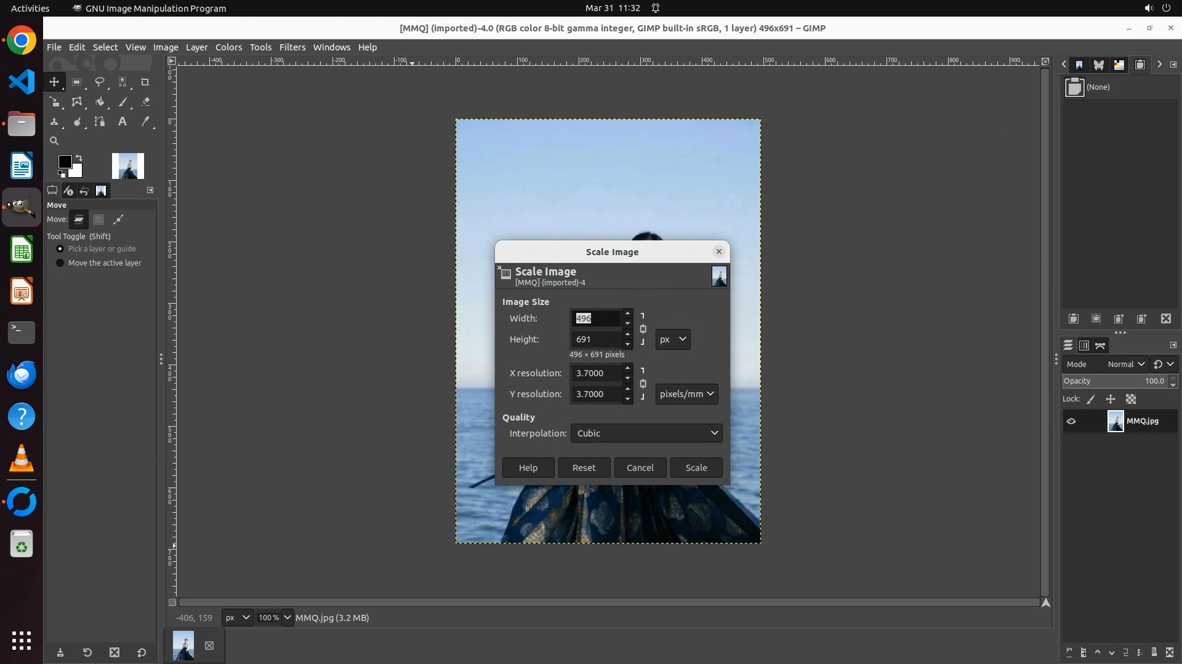This screenshot has width=1182, height=664.
Task: Hide the MMQ.jpg layer with eye icon
Action: (x=1071, y=421)
